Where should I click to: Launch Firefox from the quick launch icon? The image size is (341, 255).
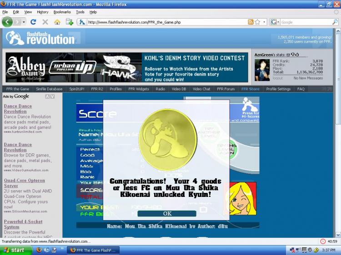pyautogui.click(x=39, y=250)
